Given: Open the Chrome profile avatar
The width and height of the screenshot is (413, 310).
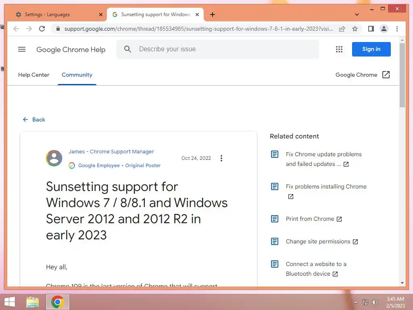Looking at the screenshot, I should point(384,29).
